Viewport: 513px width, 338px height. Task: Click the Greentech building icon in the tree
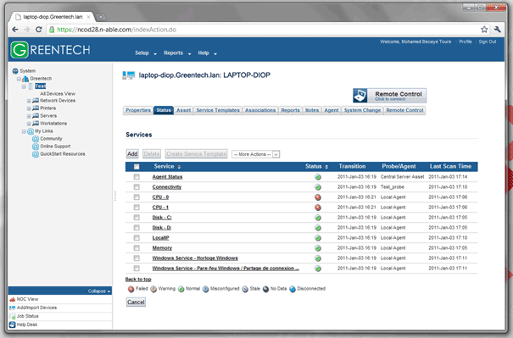pos(25,79)
